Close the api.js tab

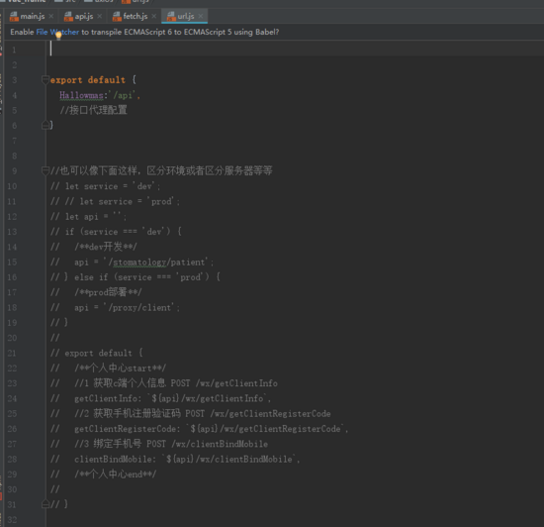coord(100,16)
